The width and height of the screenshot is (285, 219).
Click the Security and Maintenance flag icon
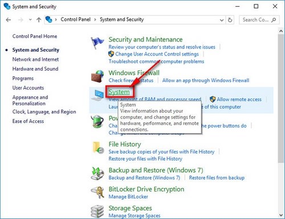[97, 43]
